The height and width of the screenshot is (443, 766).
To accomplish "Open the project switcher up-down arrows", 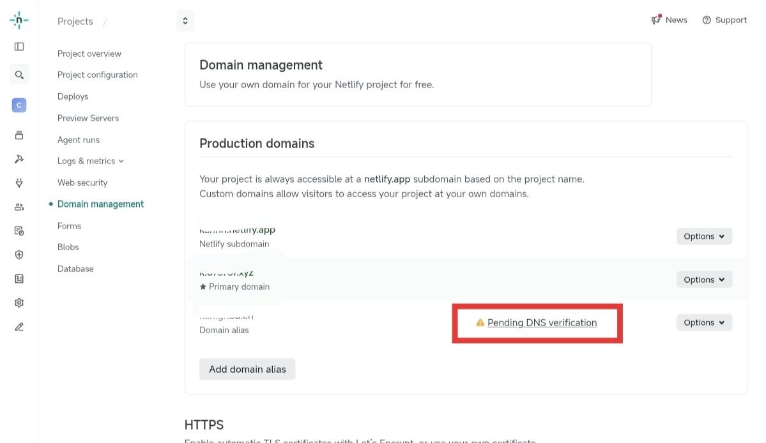I will click(185, 21).
